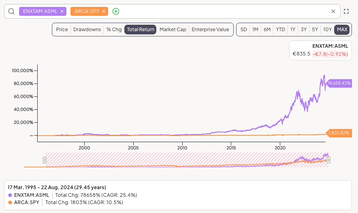
Task: Click the 100,000% y-axis label
Action: 22,70
